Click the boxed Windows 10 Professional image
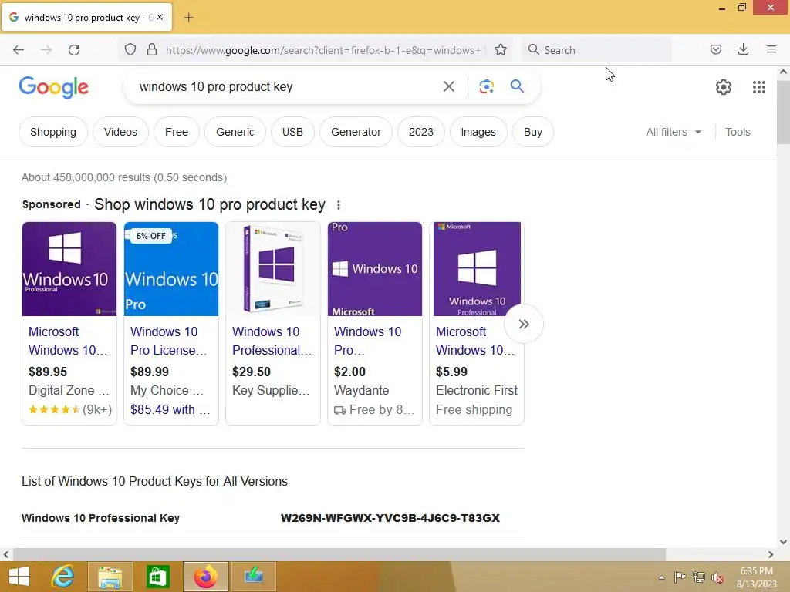The image size is (790, 592). pyautogui.click(x=273, y=269)
